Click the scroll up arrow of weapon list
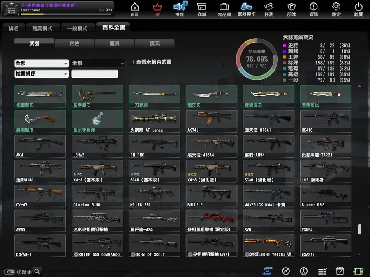 360,86
